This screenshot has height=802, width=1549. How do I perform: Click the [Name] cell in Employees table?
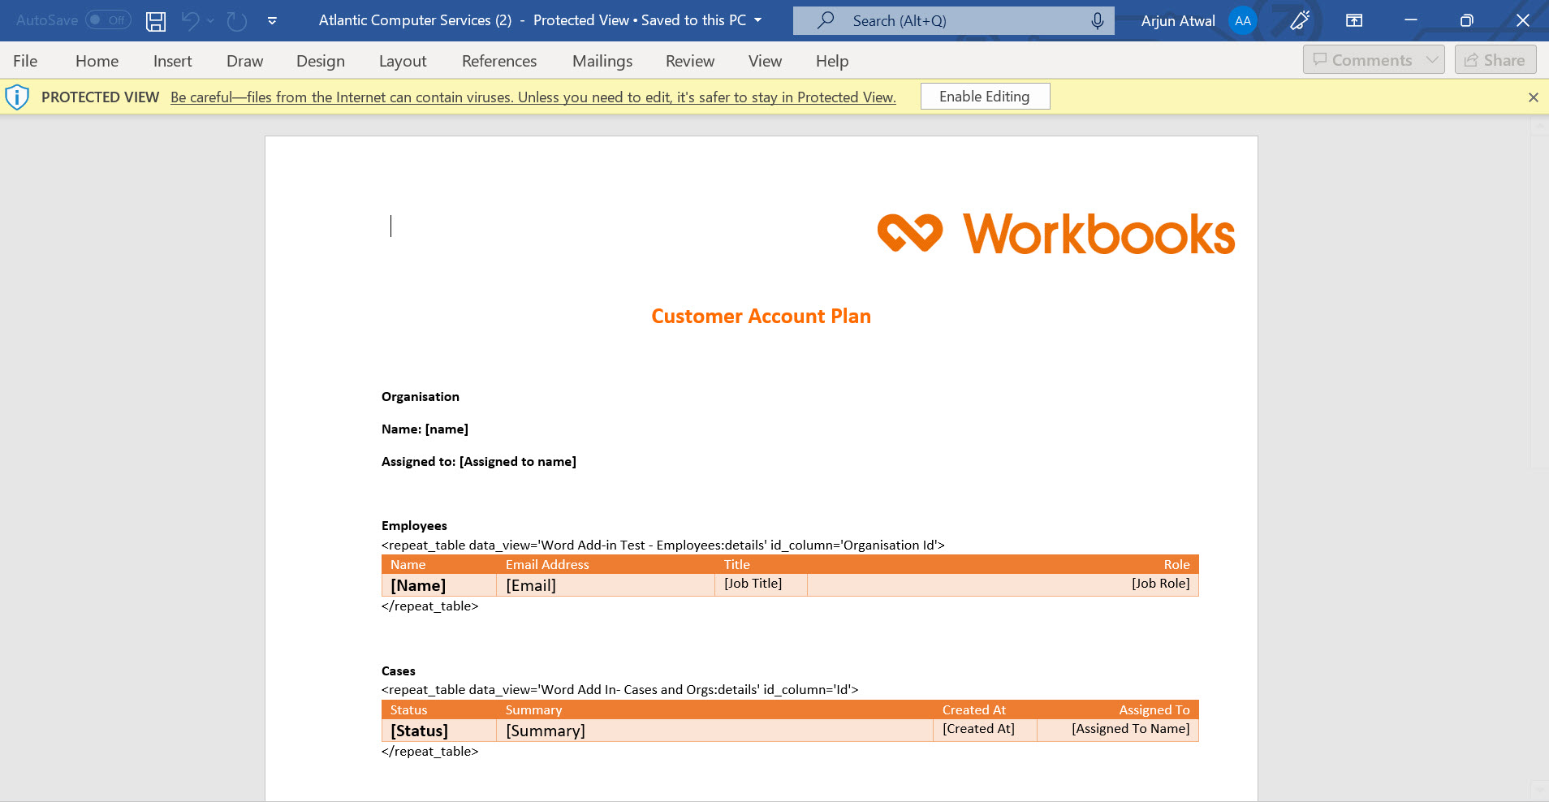439,585
